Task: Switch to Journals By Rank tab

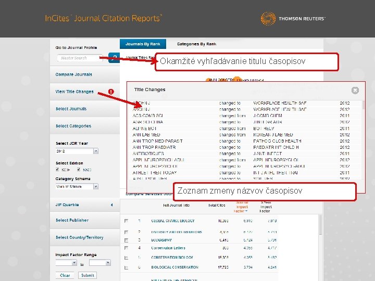Action: [143, 44]
